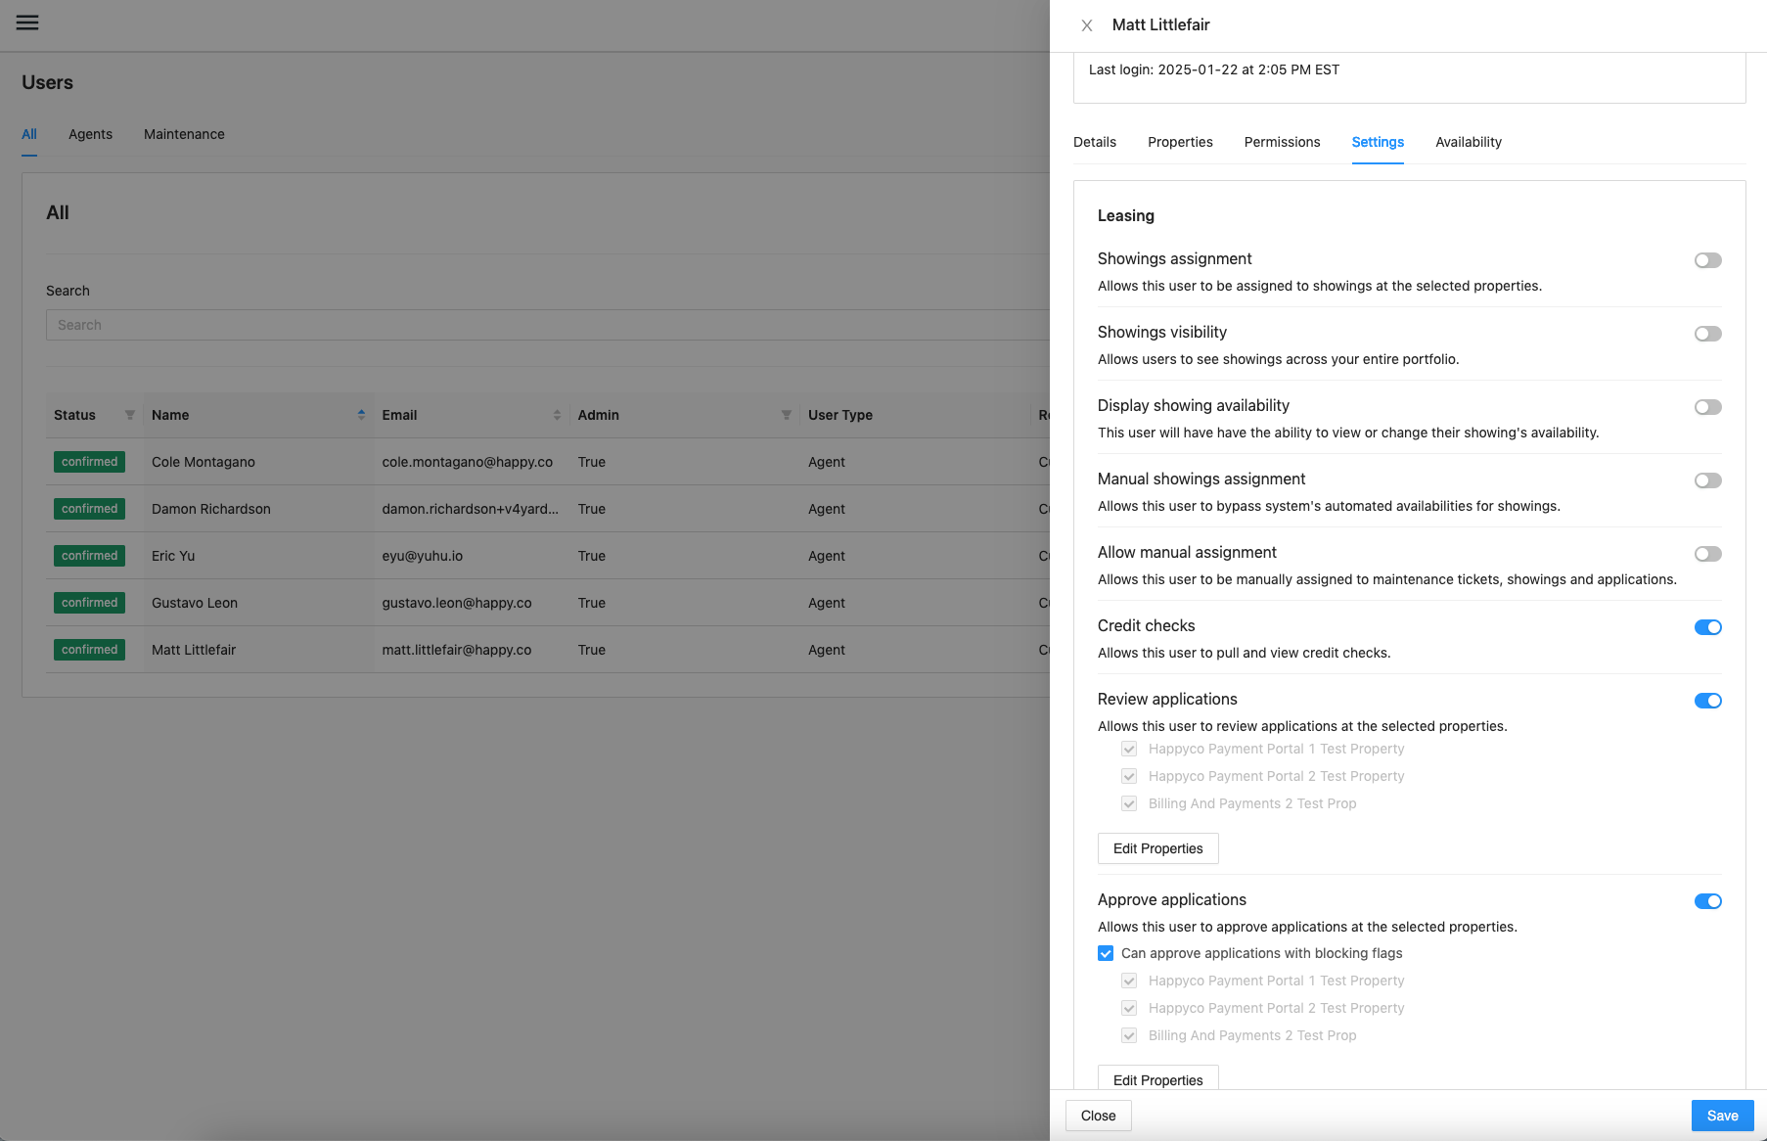This screenshot has width=1767, height=1141.
Task: Turn on Allow manual assignment
Action: coord(1708,554)
